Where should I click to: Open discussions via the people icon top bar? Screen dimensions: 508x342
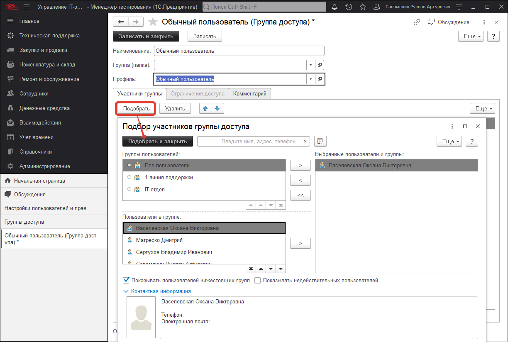click(x=376, y=6)
